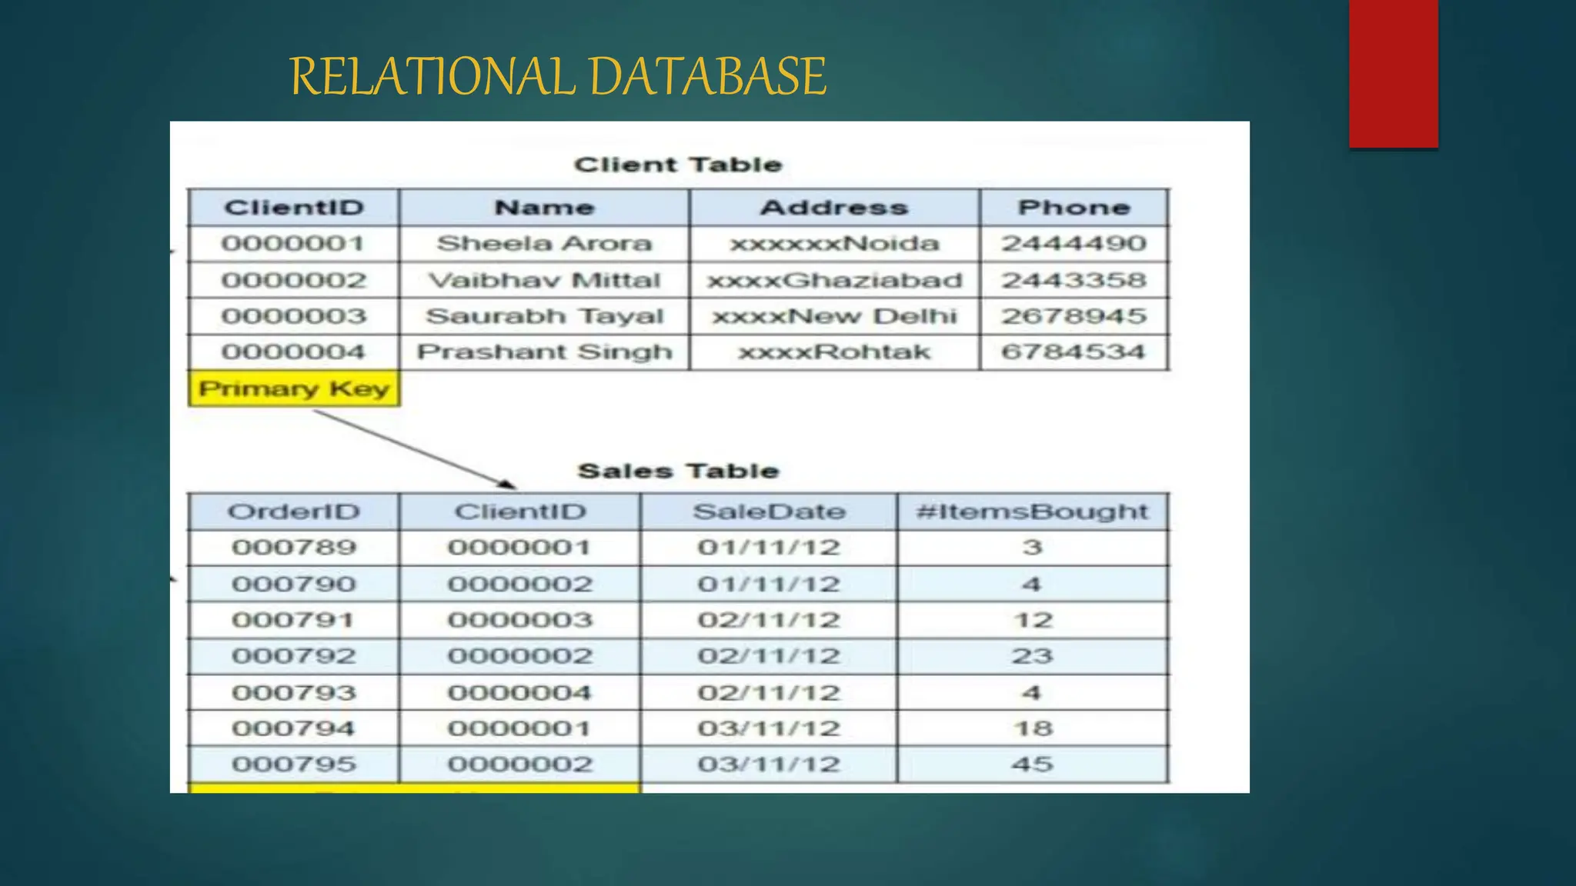The image size is (1576, 886).
Task: Click the OrderID column header
Action: (293, 511)
